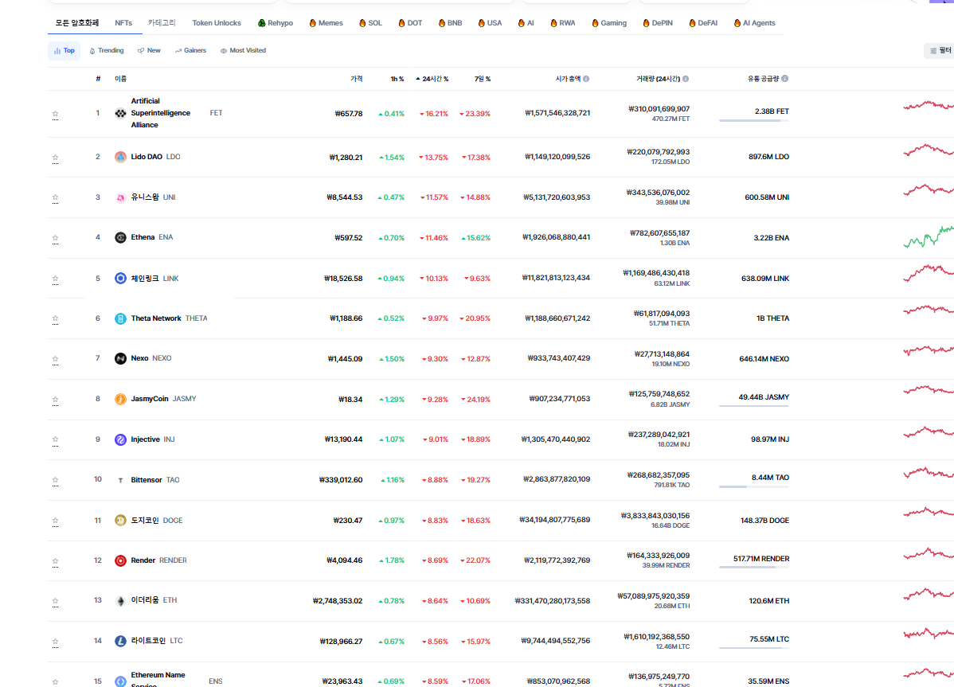Sort by 1h % column header
The image size is (954, 687).
coord(397,79)
